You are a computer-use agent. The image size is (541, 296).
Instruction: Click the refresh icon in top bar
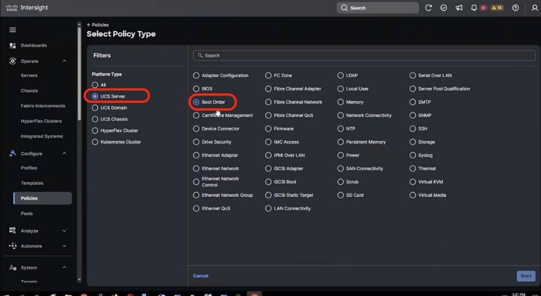tap(429, 8)
